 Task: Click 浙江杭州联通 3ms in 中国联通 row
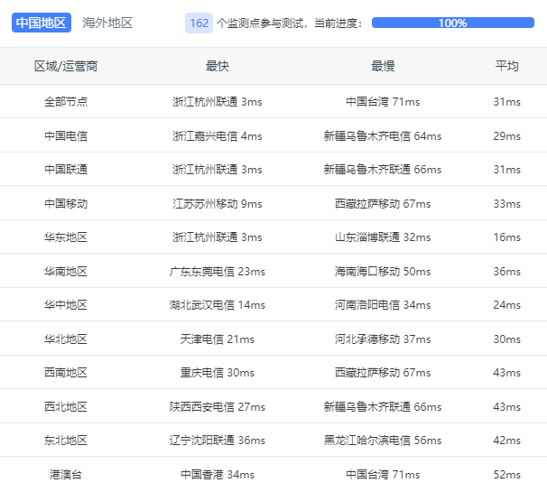(217, 169)
